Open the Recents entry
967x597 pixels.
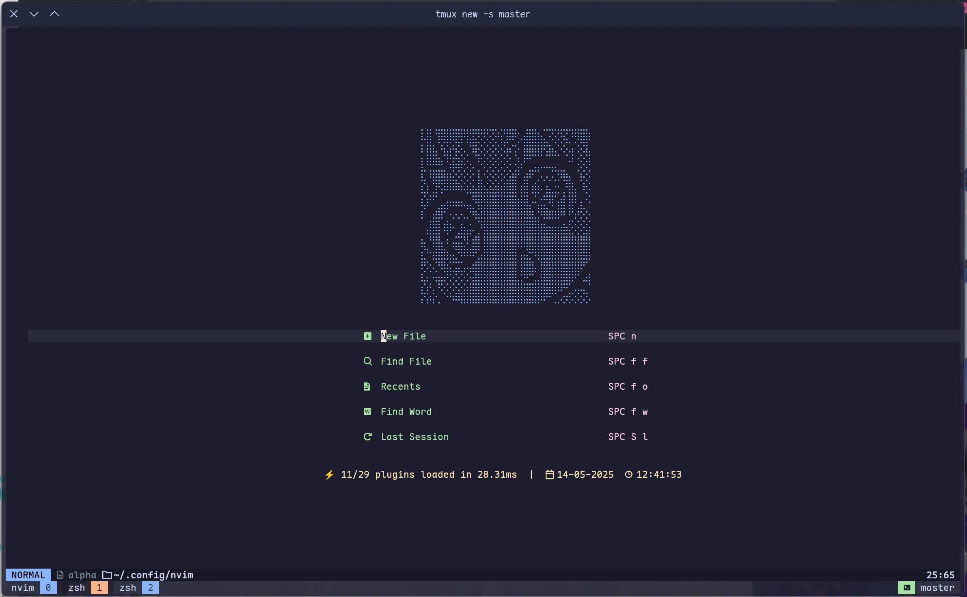point(400,387)
